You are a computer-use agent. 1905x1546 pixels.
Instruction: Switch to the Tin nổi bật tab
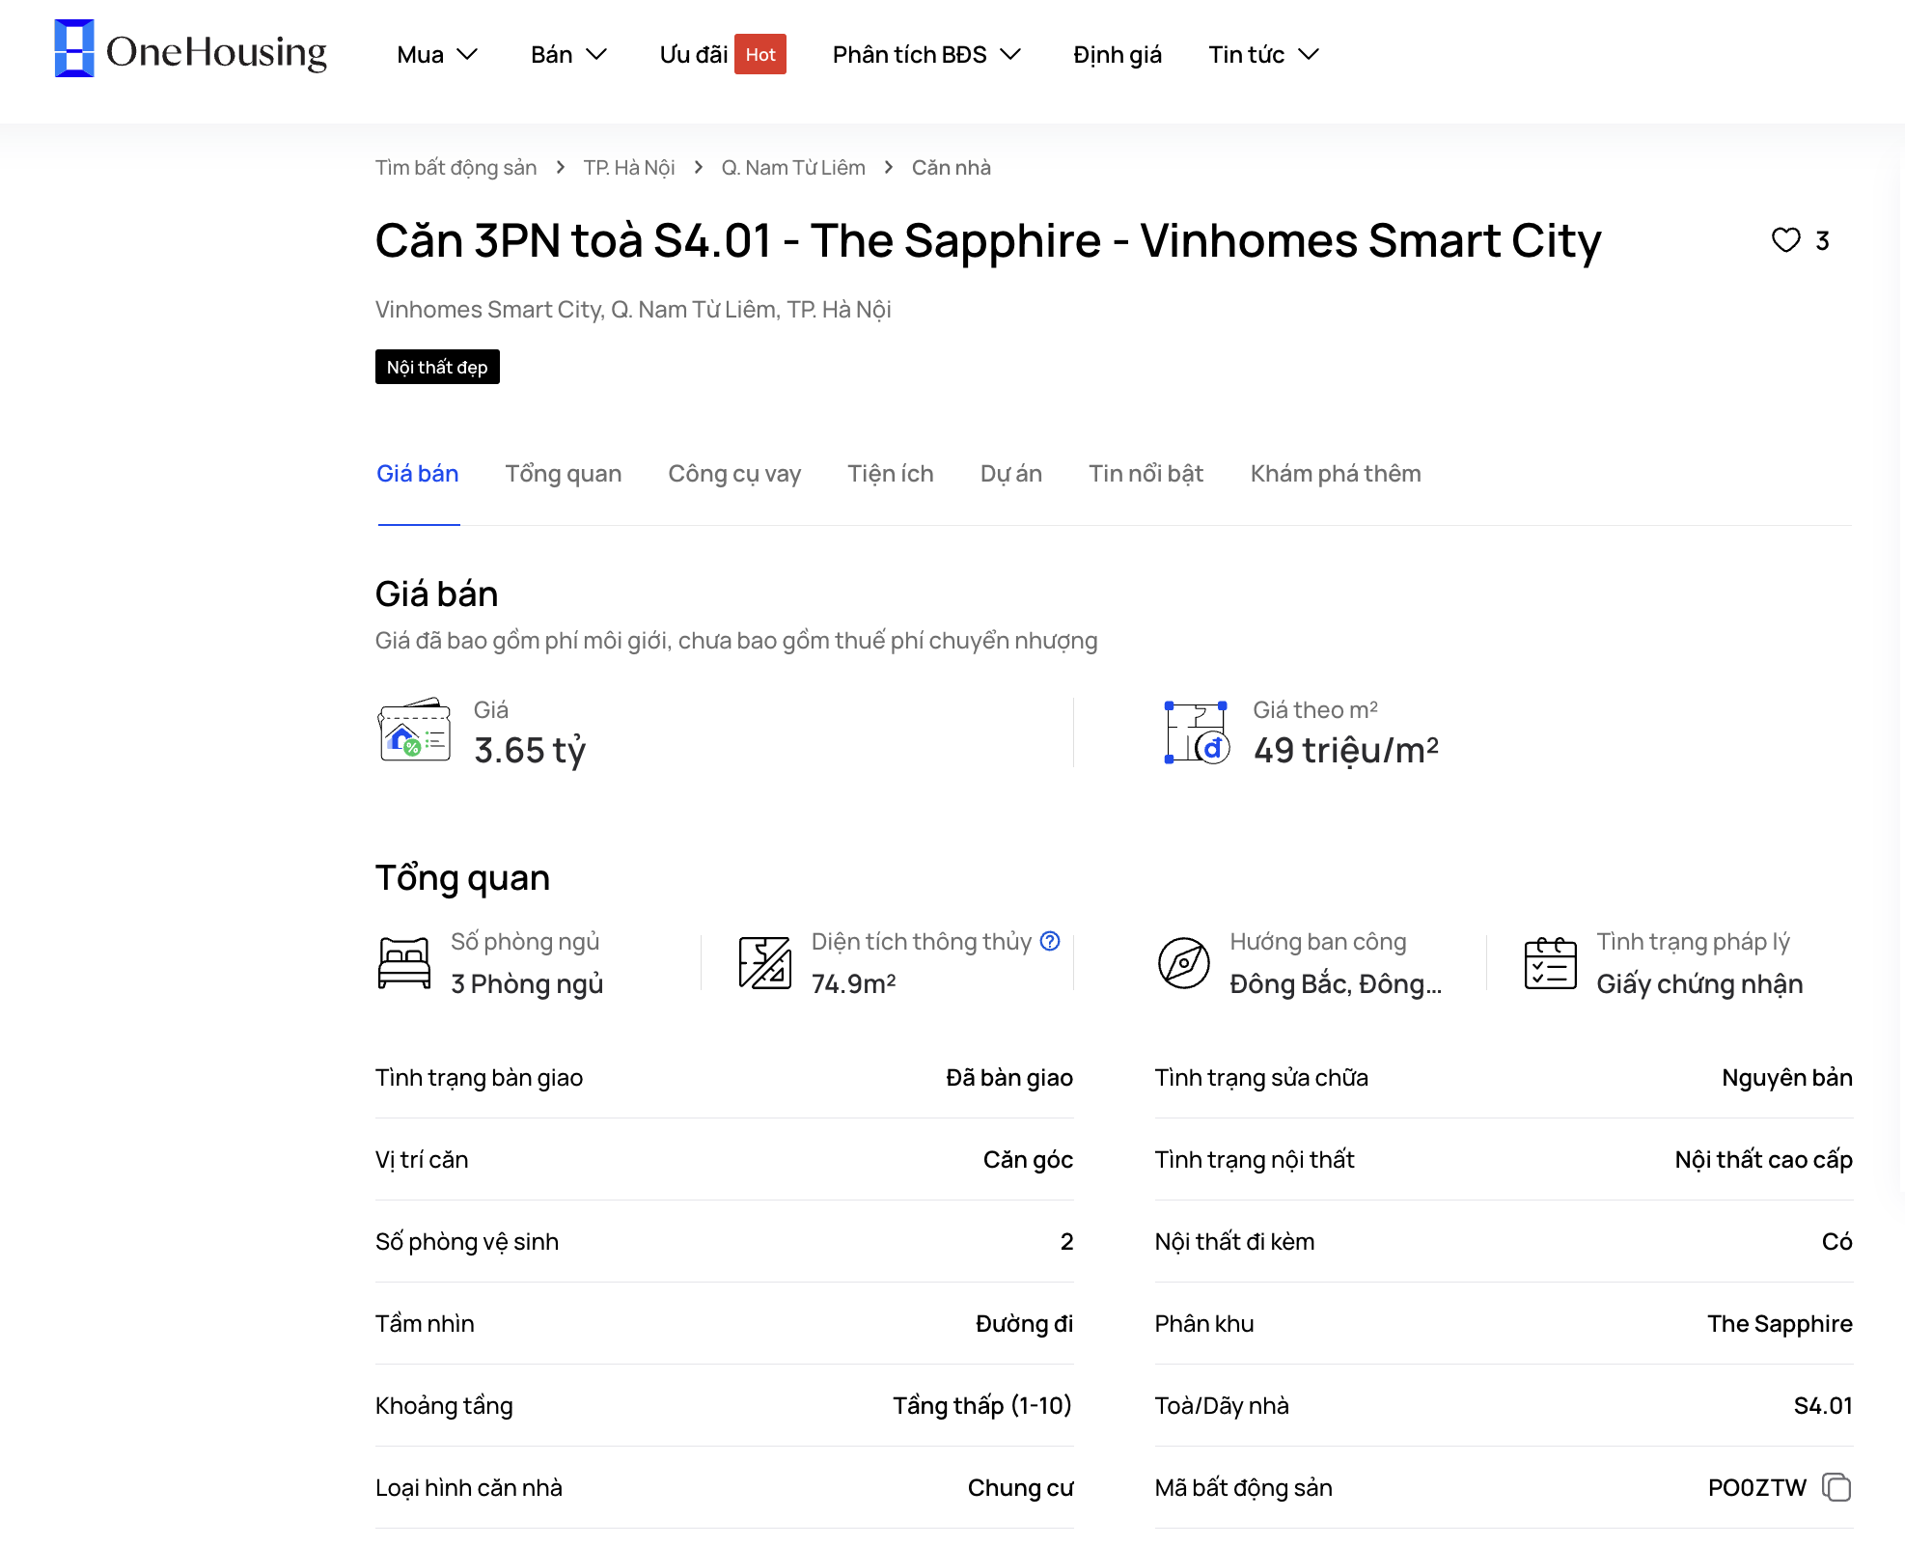click(x=1146, y=474)
